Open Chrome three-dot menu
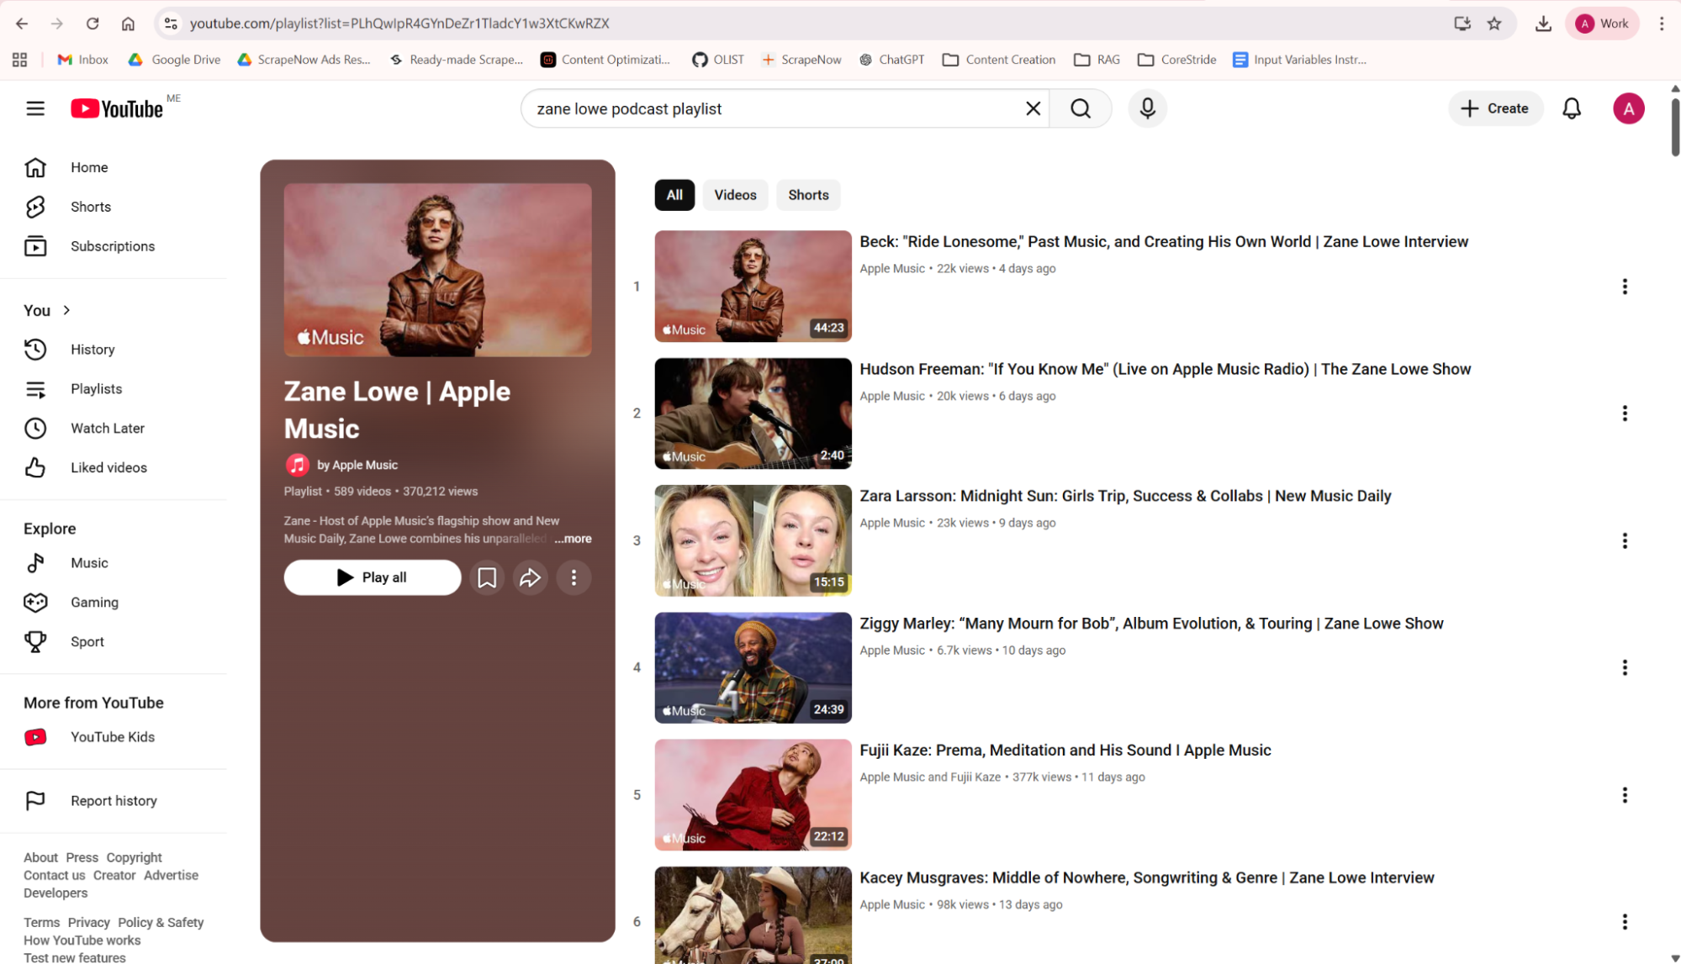This screenshot has height=964, width=1681. [x=1661, y=24]
